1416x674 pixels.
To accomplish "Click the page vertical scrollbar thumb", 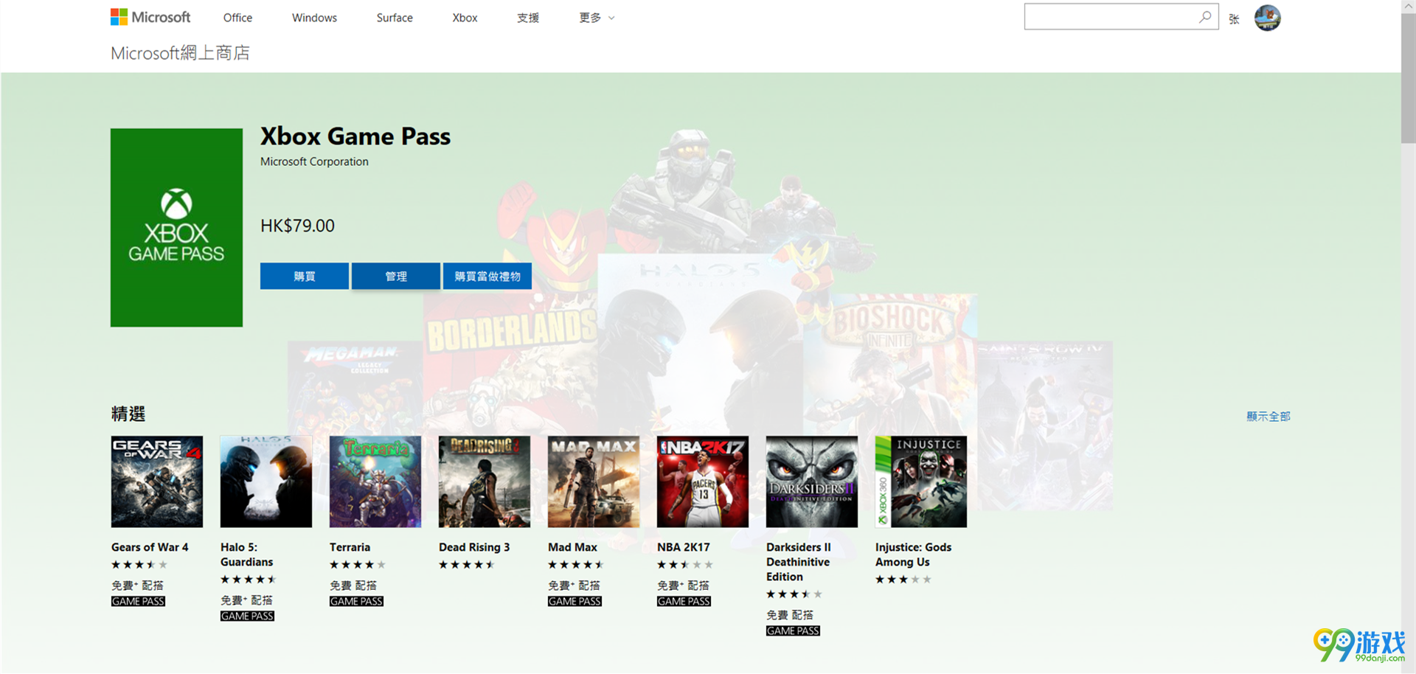I will click(1408, 77).
